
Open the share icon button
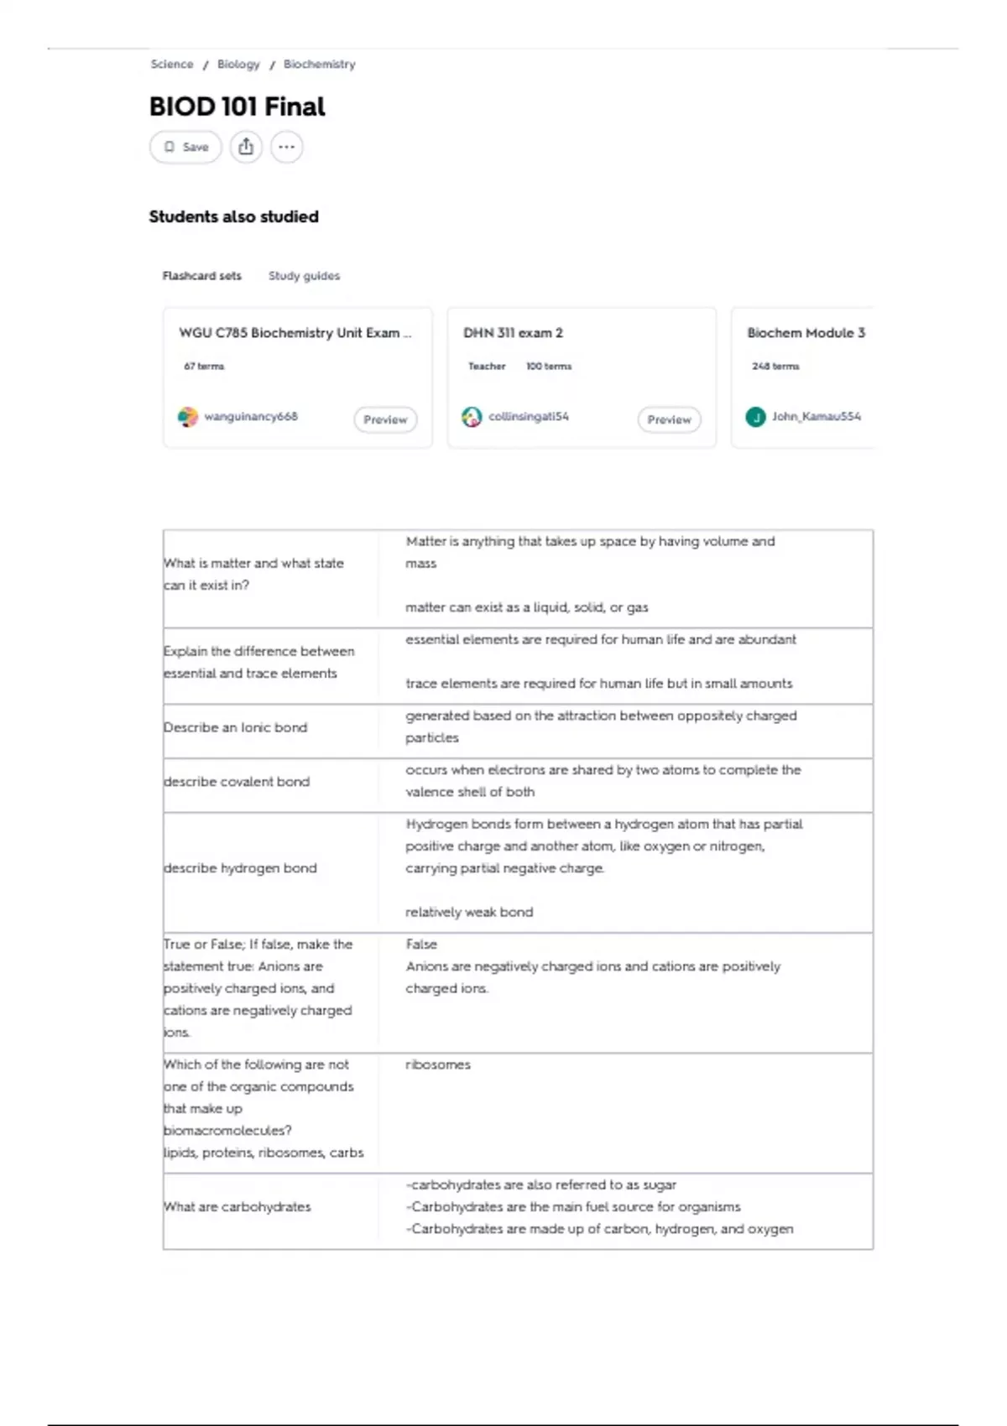pyautogui.click(x=246, y=147)
